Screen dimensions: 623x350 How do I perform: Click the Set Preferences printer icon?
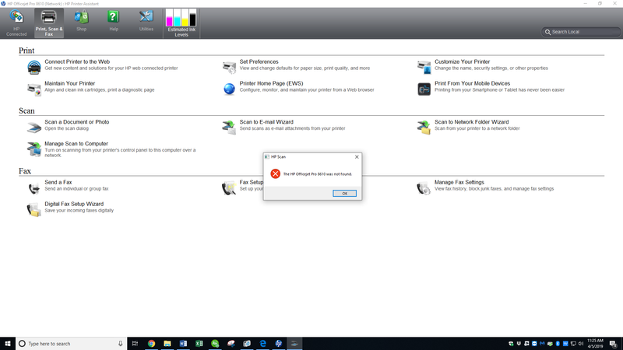point(229,67)
